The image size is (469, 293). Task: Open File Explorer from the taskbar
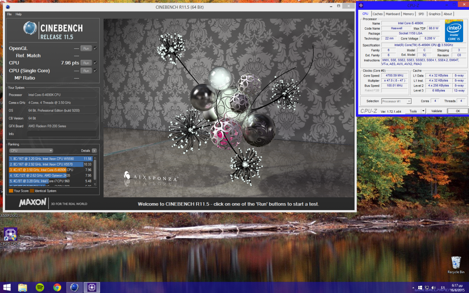tap(23, 288)
